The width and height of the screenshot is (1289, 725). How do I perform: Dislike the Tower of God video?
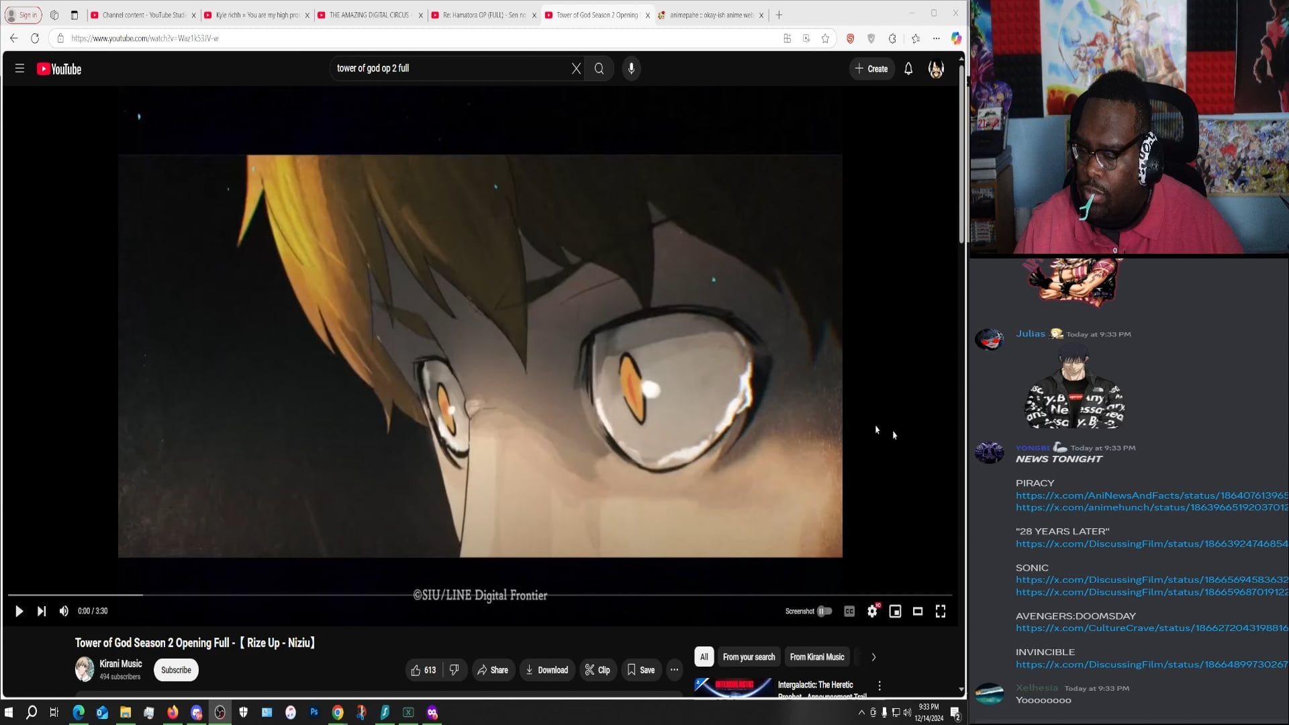tap(455, 670)
